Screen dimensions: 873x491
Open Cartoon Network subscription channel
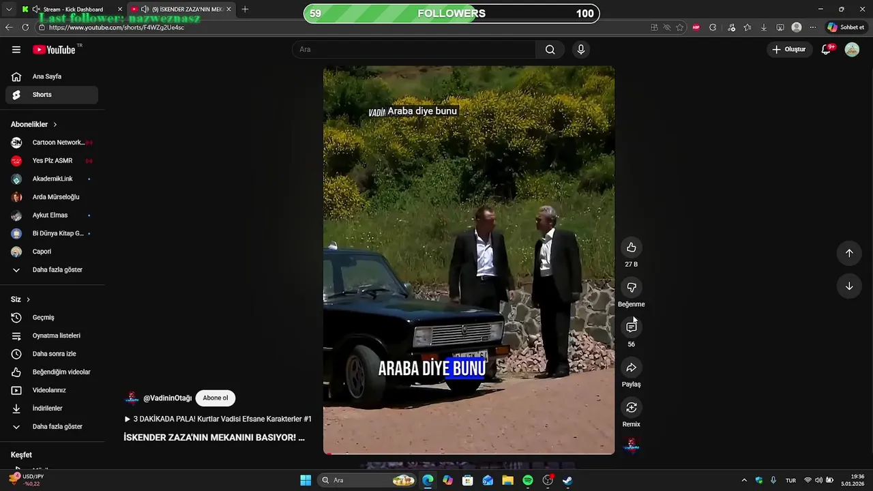[52, 143]
